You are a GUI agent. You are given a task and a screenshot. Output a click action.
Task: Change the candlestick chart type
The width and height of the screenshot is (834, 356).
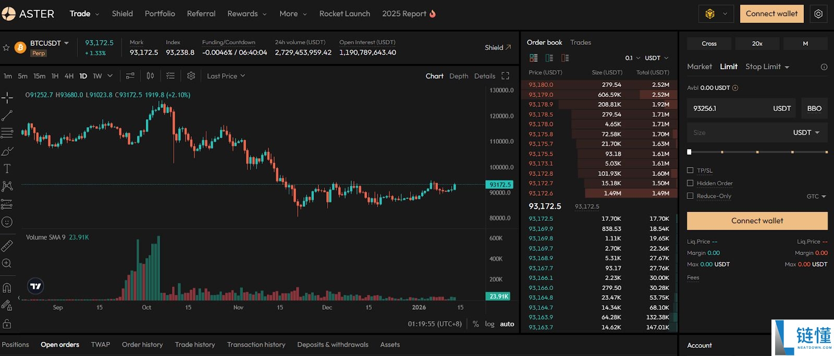click(150, 76)
